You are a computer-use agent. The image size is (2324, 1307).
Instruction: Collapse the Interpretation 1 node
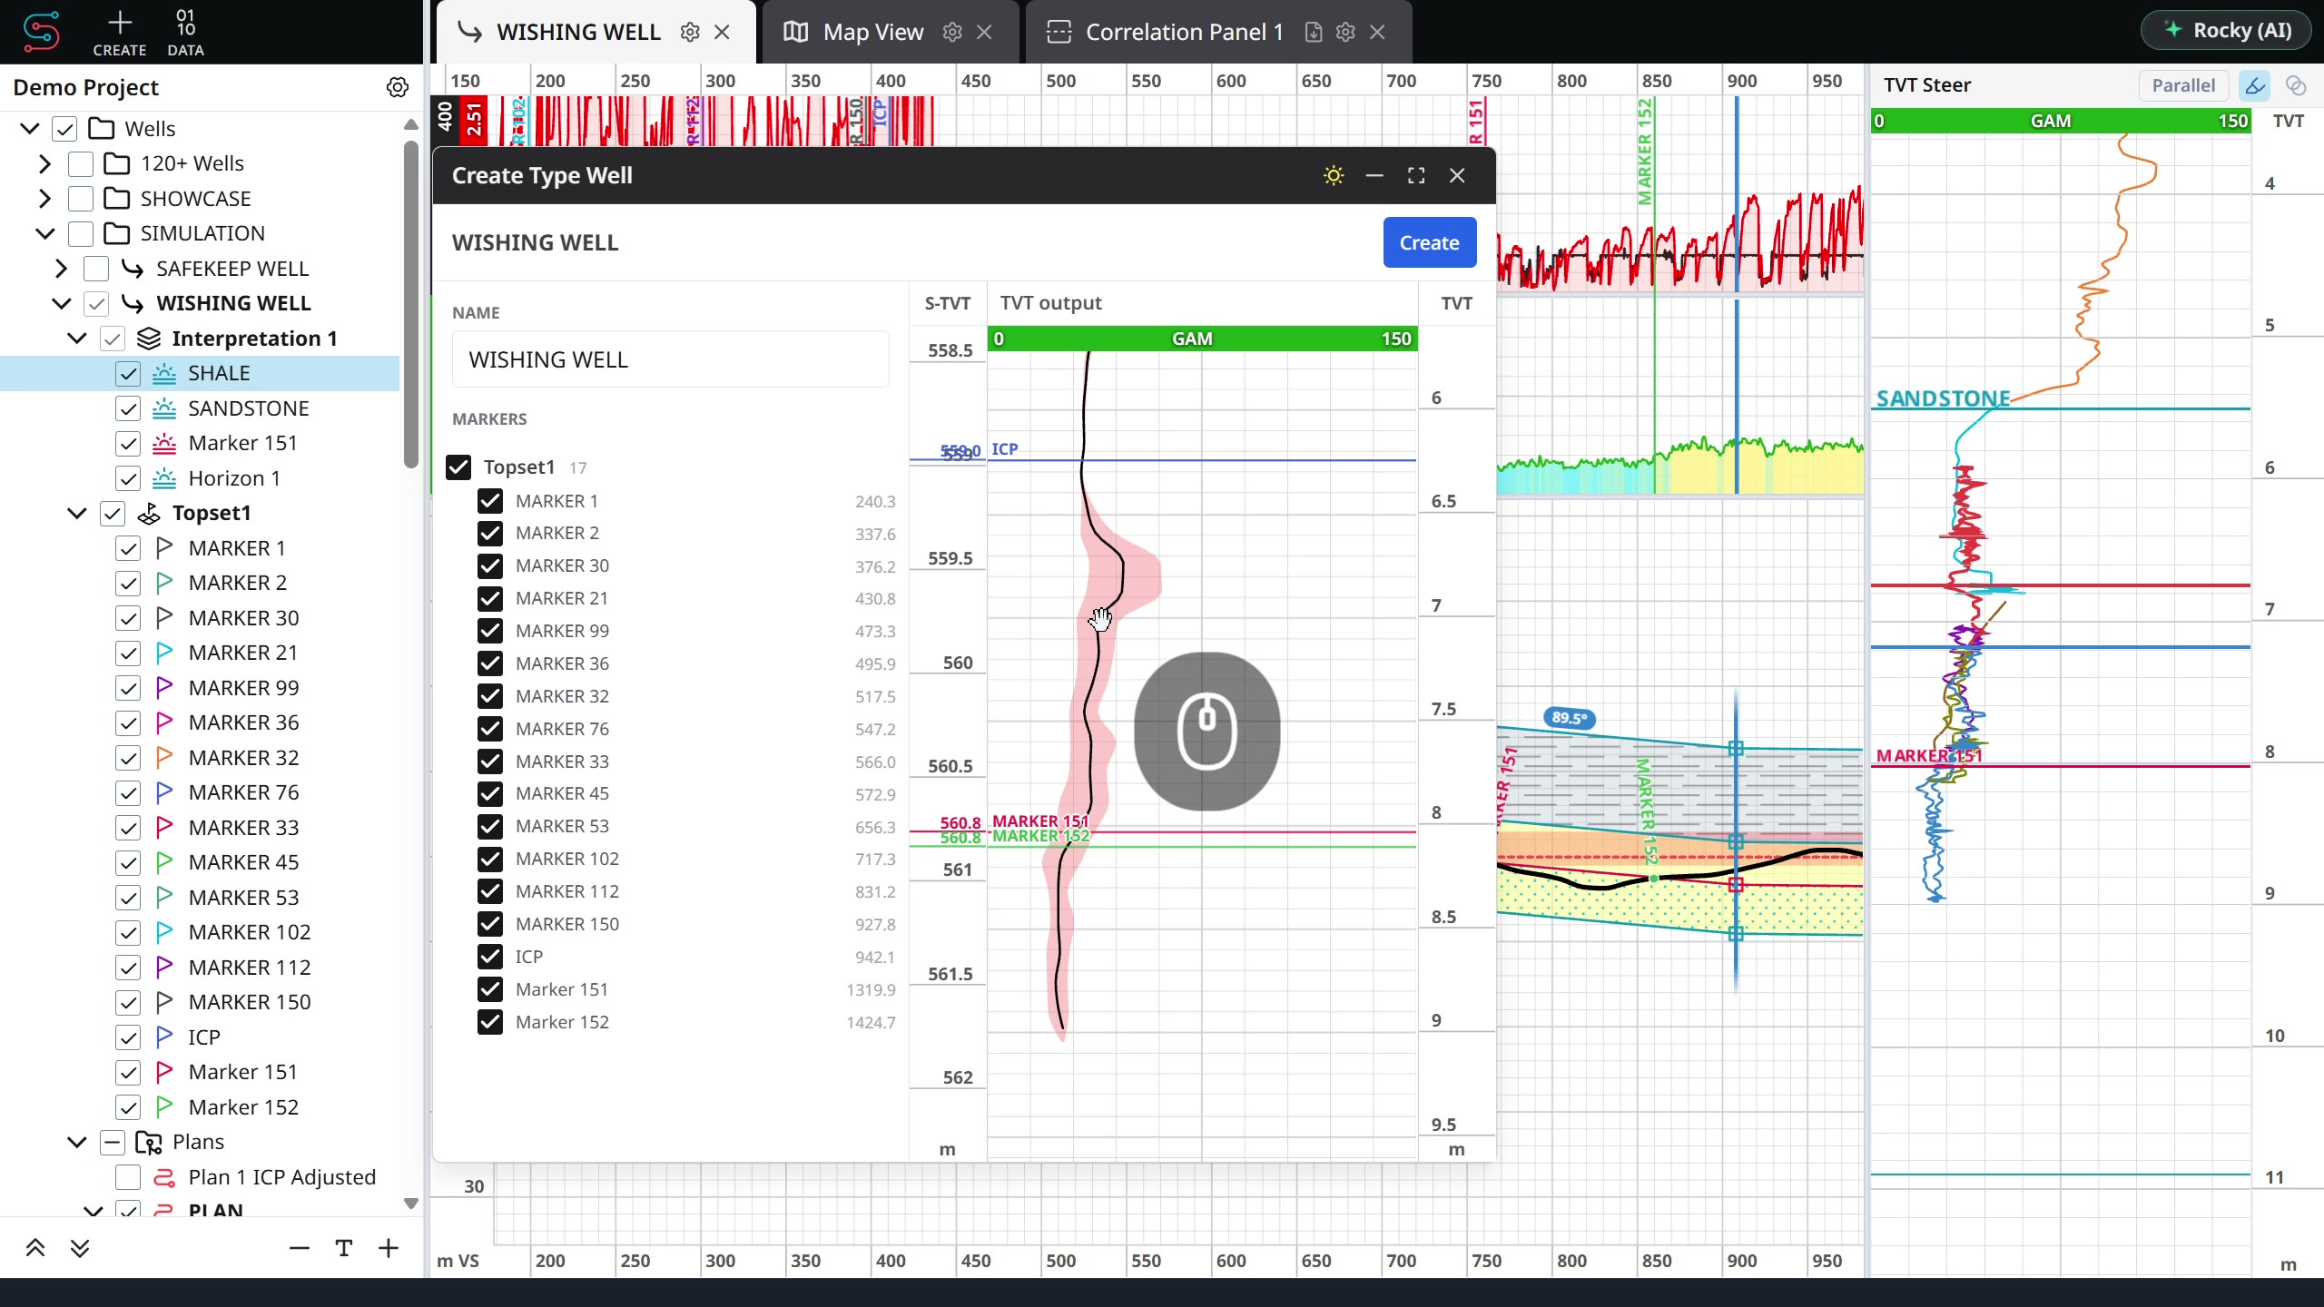77,339
